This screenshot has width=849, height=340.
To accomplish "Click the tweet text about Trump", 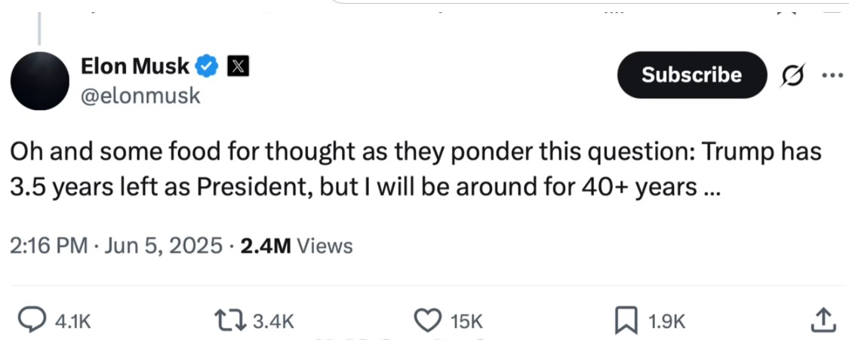I will pyautogui.click(x=416, y=169).
